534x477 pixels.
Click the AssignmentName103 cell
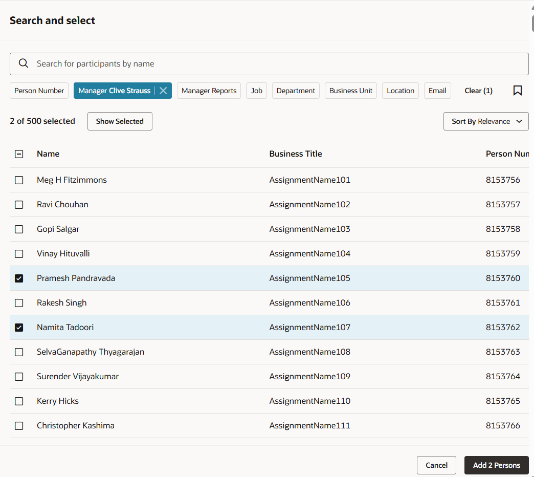[309, 229]
